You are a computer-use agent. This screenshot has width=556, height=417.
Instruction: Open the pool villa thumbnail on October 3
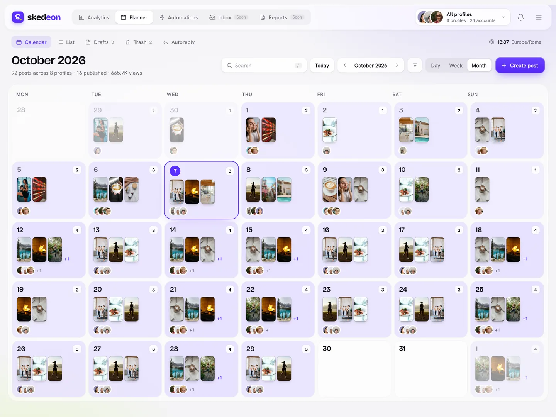(422, 130)
